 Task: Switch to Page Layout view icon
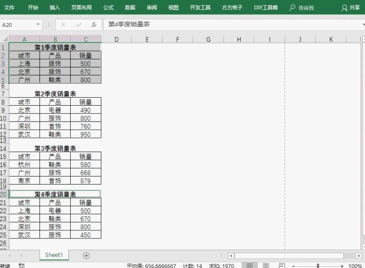pyautogui.click(x=266, y=266)
